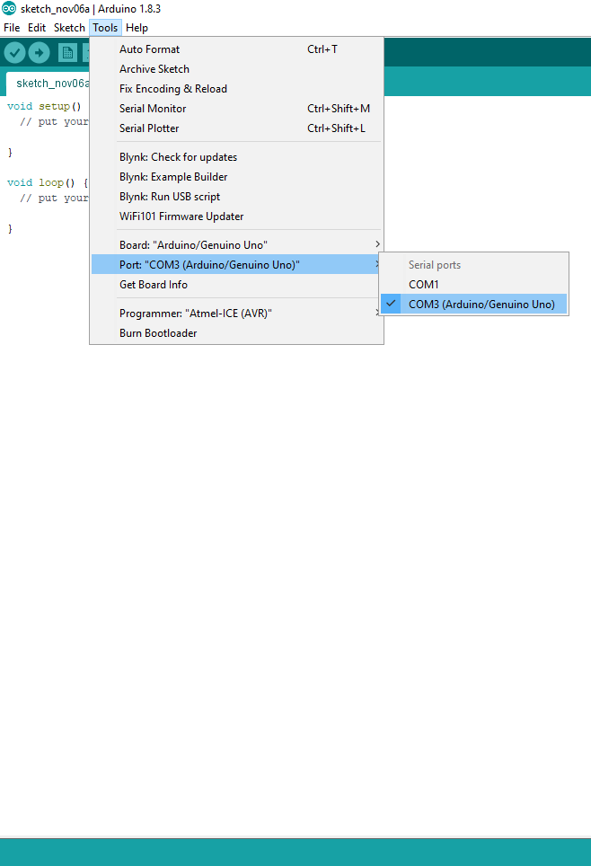This screenshot has height=866, width=591.
Task: Close the open Tools menu
Action: (x=105, y=28)
